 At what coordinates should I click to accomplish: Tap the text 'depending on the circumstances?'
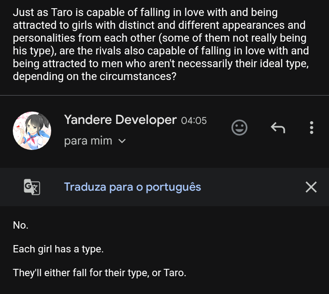[95, 76]
